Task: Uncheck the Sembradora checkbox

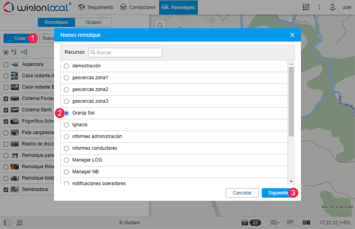Action: pyautogui.click(x=6, y=190)
